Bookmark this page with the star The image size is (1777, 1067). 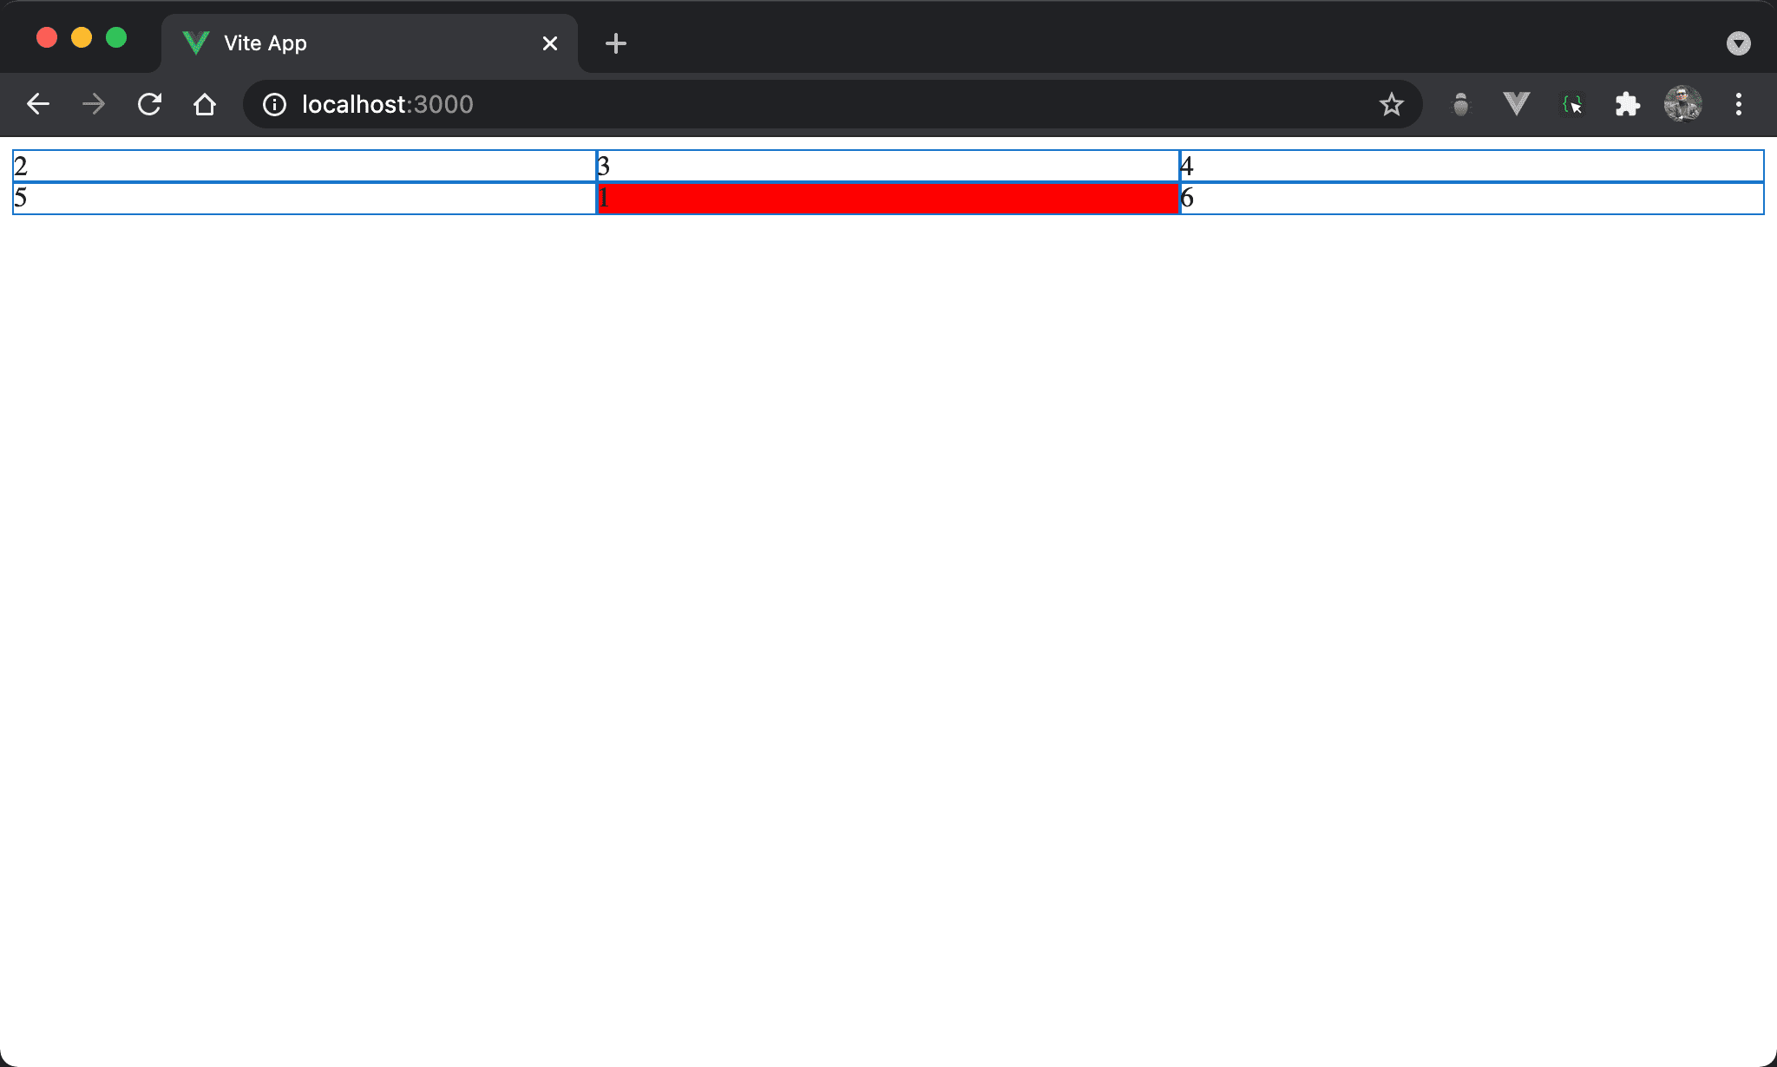(1391, 104)
